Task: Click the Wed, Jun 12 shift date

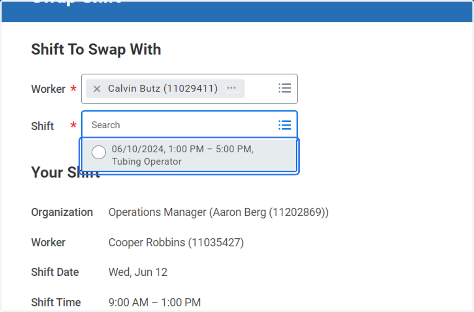Action: click(138, 272)
